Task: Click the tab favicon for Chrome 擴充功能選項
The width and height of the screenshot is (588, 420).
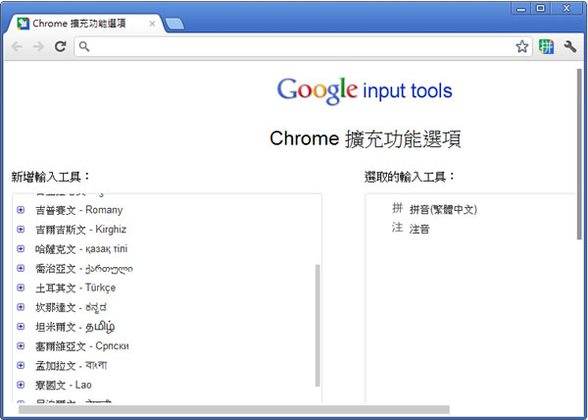Action: tap(24, 24)
